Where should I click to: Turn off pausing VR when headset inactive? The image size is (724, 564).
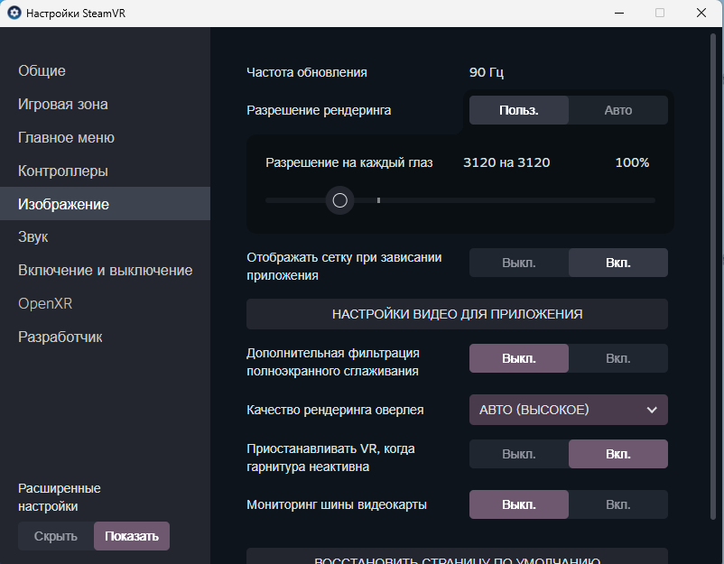(x=519, y=454)
